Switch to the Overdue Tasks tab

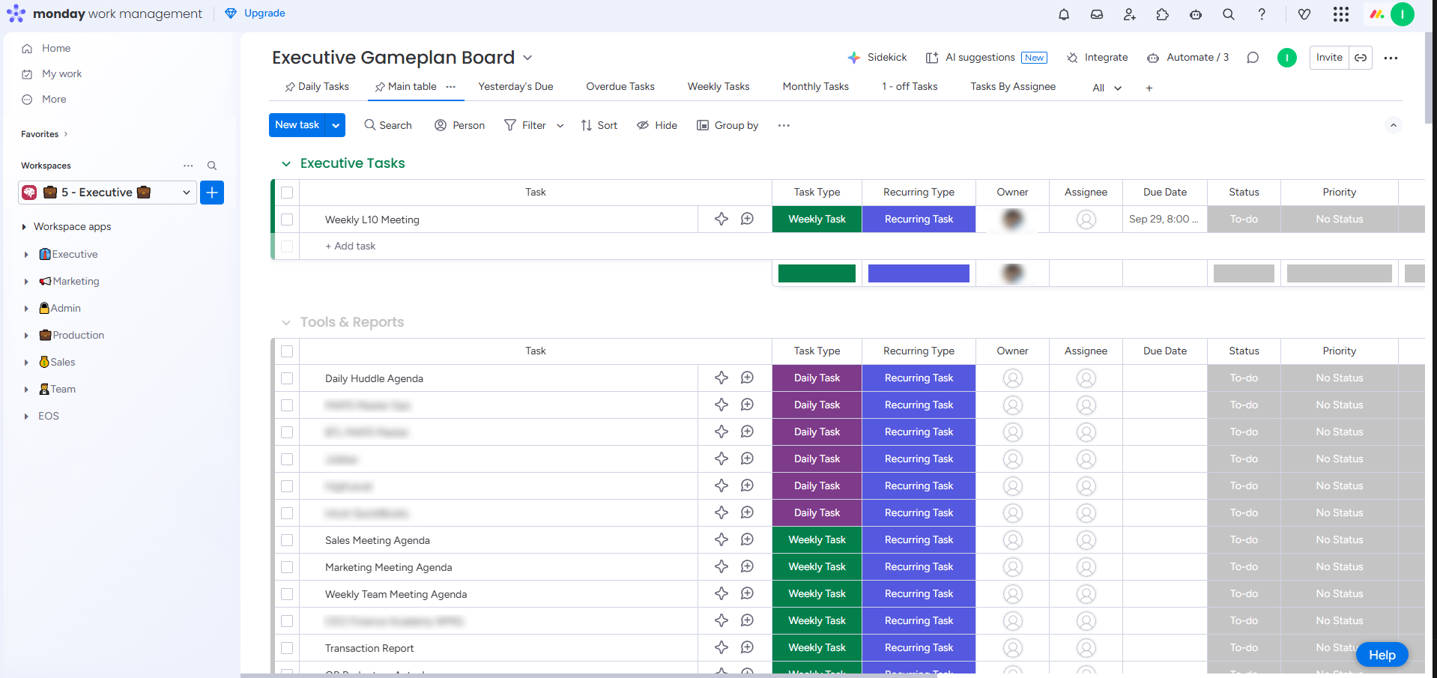[620, 86]
